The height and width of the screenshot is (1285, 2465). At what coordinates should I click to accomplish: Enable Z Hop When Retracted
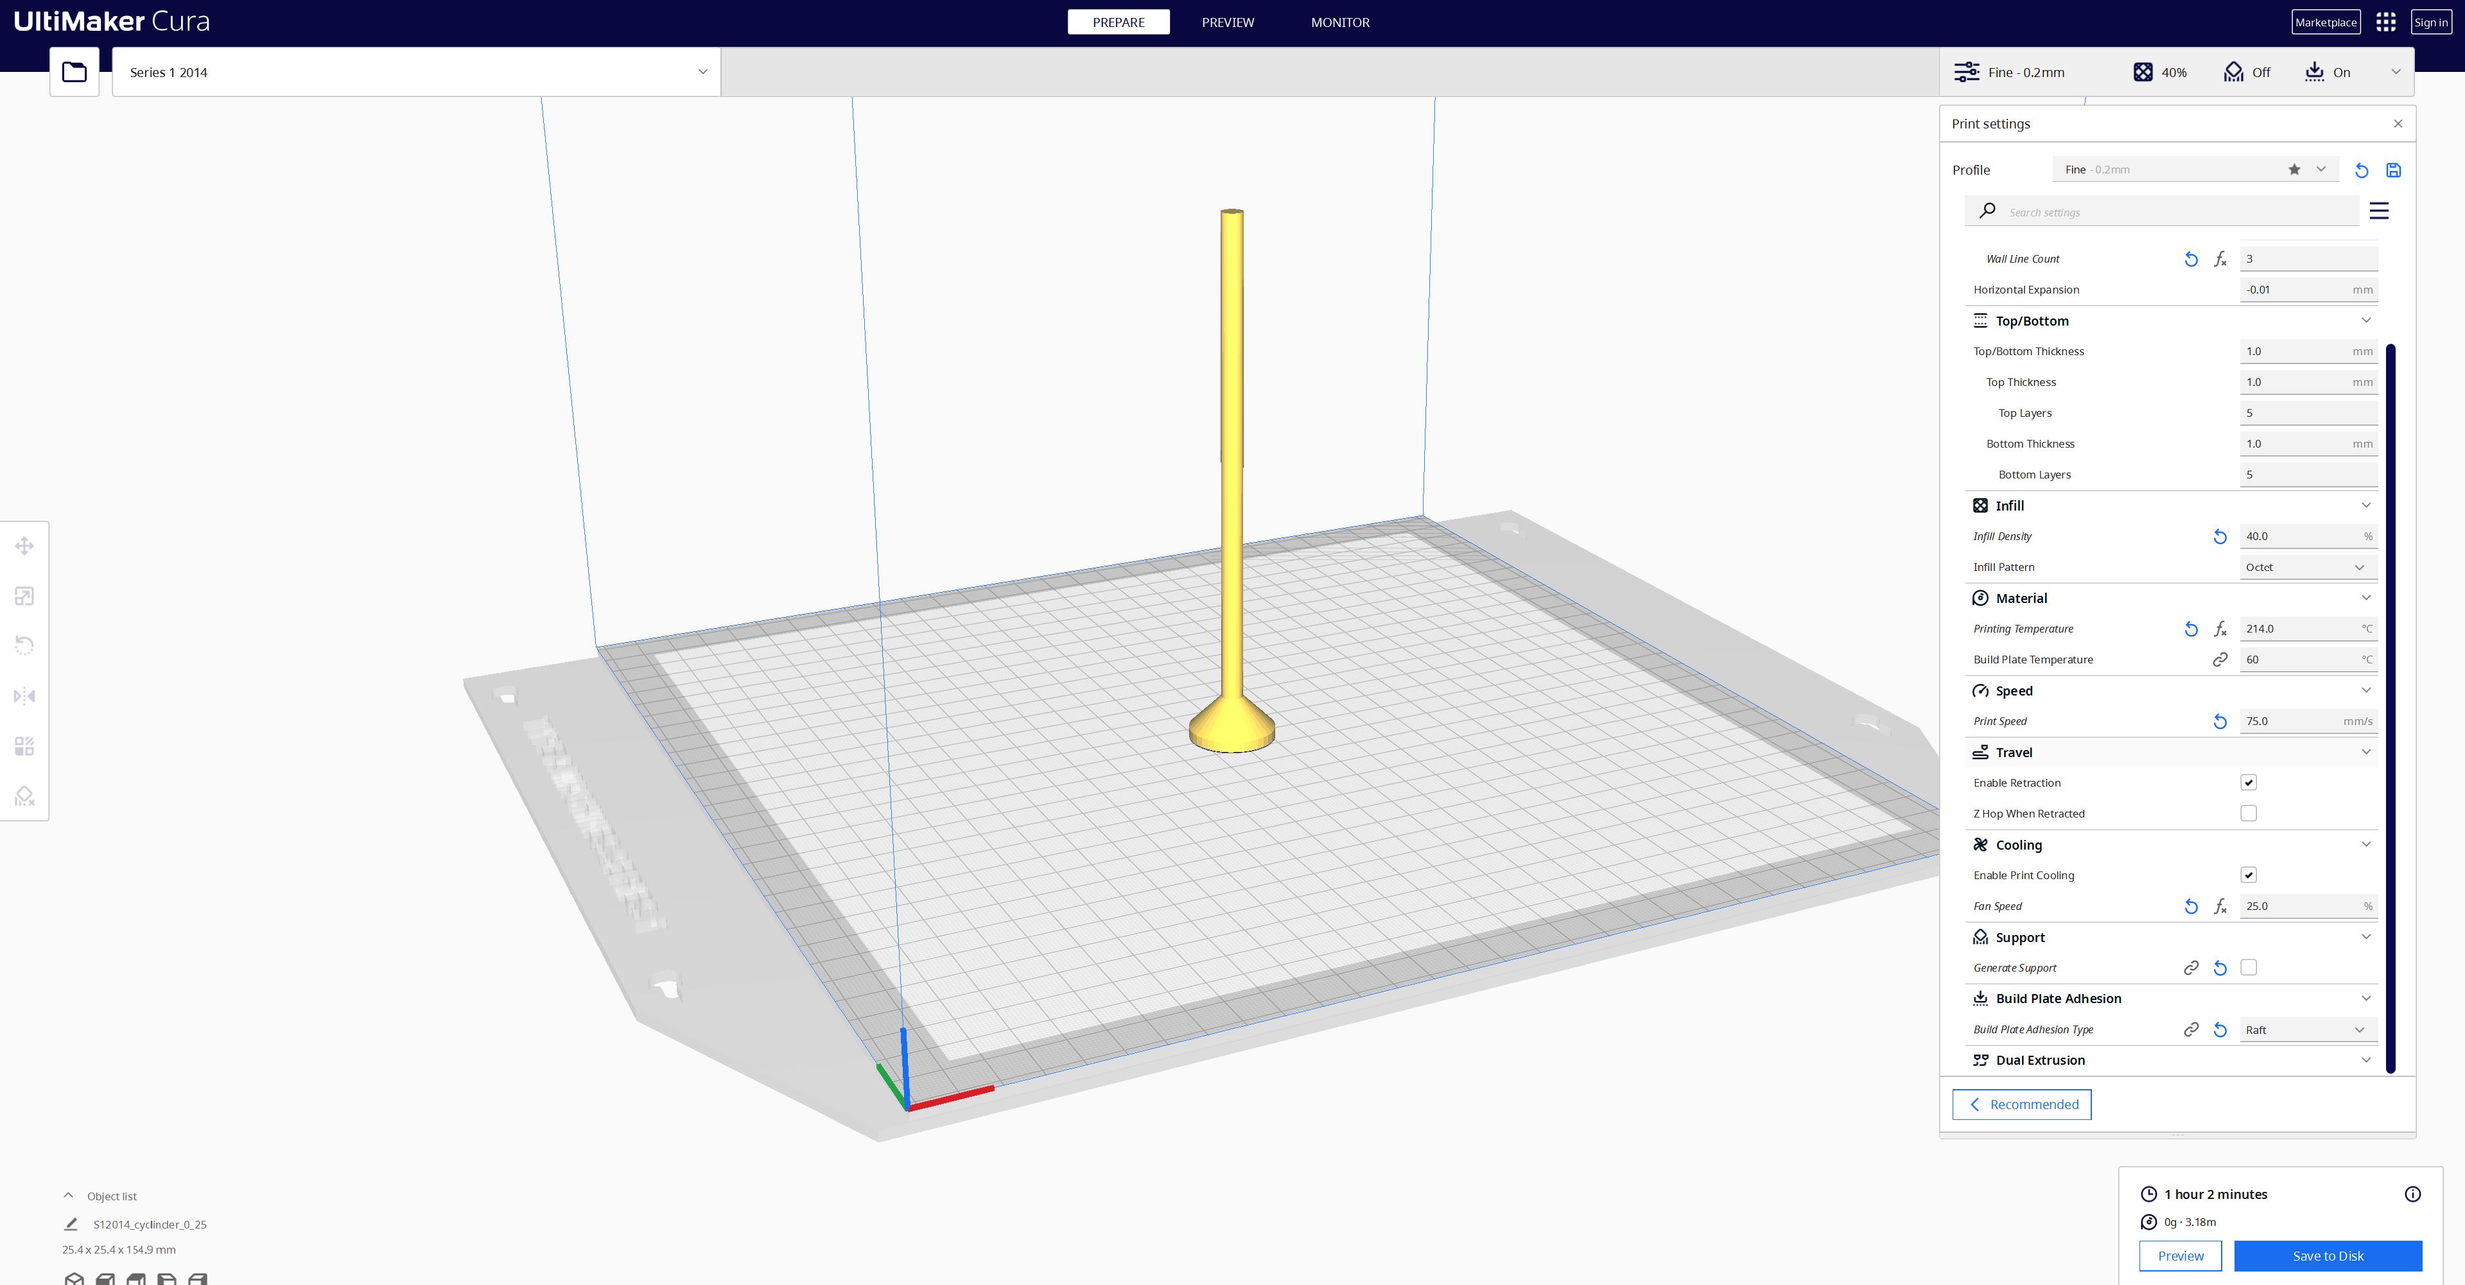point(2248,813)
